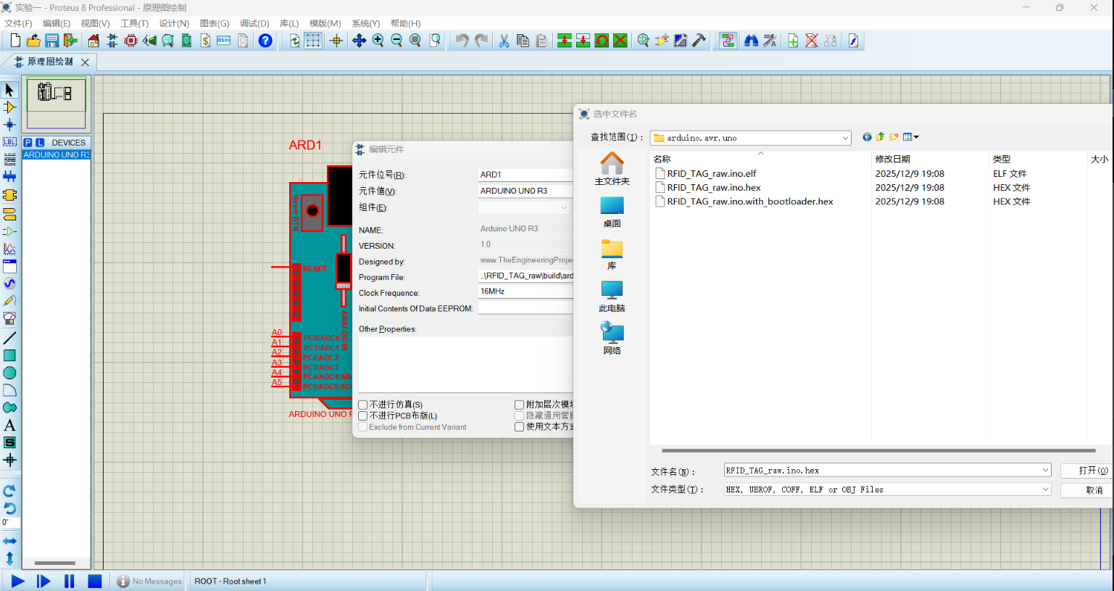Click the hammer Make Device icon
This screenshot has width=1114, height=591.
(699, 41)
